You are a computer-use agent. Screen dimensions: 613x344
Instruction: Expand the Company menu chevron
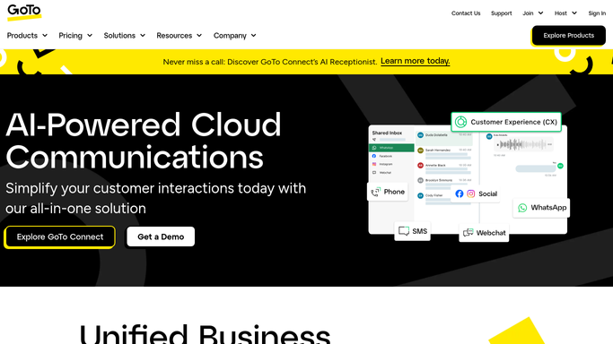[253, 36]
